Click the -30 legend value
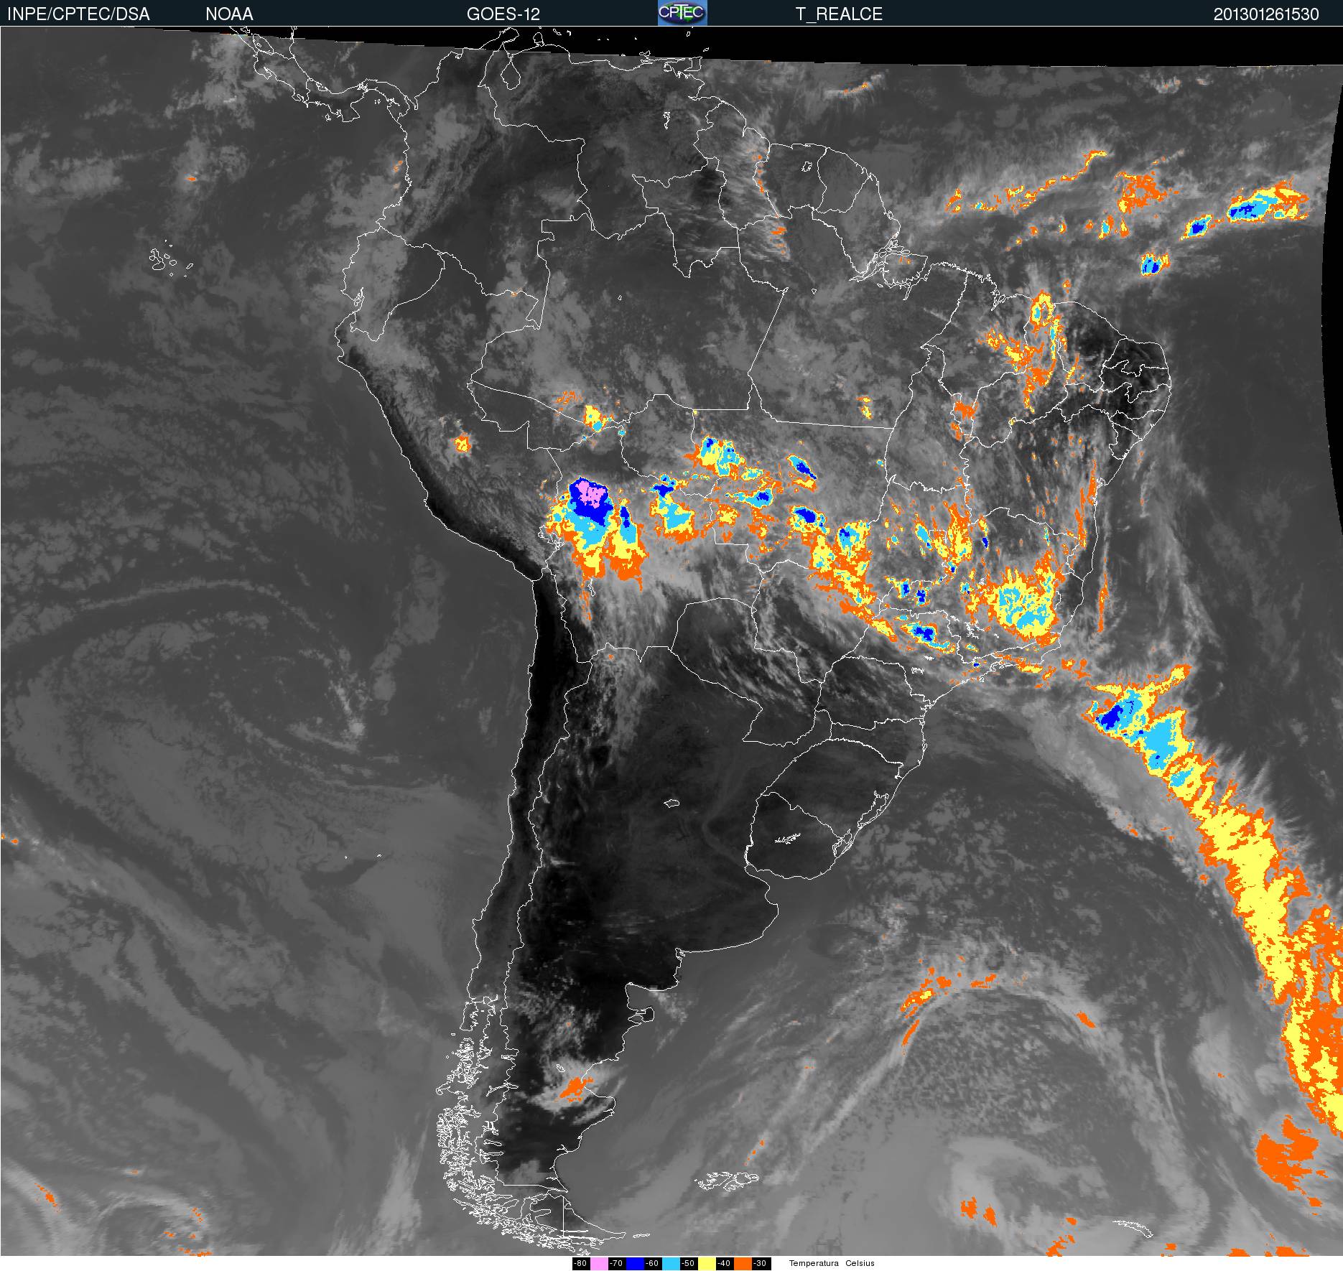The height and width of the screenshot is (1271, 1343). 761,1264
